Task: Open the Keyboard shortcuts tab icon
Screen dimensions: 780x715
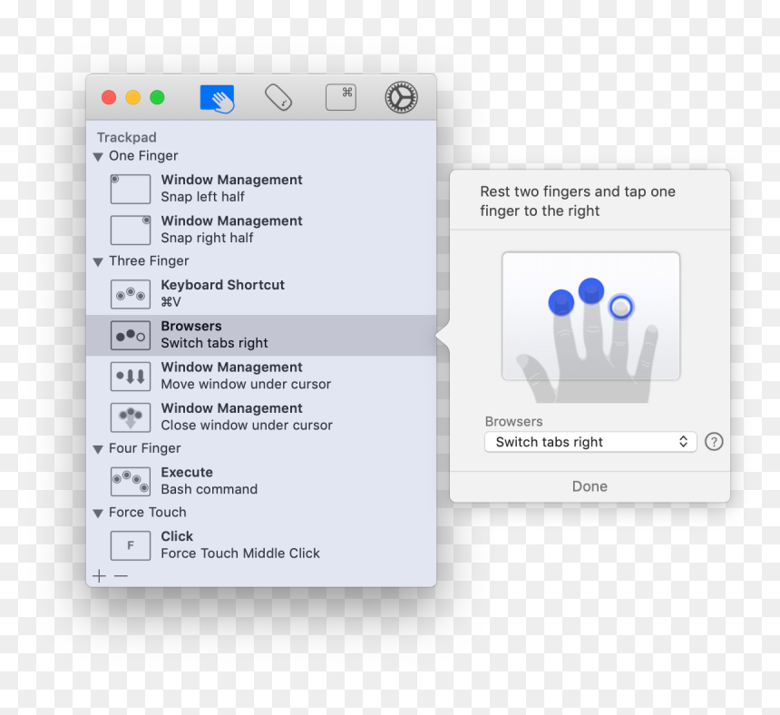Action: [x=341, y=97]
